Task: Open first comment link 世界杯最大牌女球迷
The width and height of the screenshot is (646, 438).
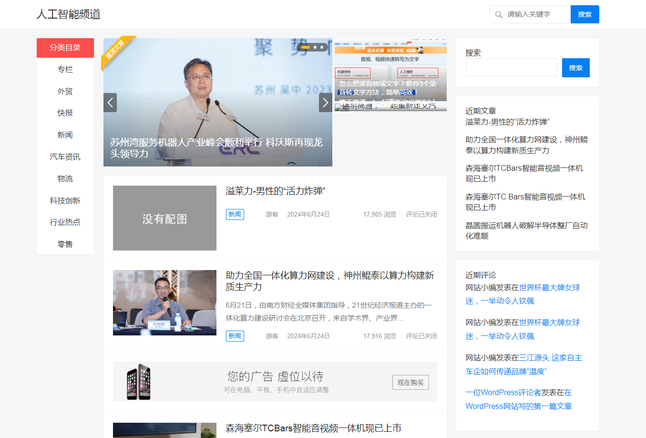Action: [x=523, y=294]
